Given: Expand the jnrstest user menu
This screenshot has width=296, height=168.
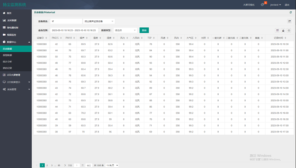Looking at the screenshot, I should coord(276,5).
